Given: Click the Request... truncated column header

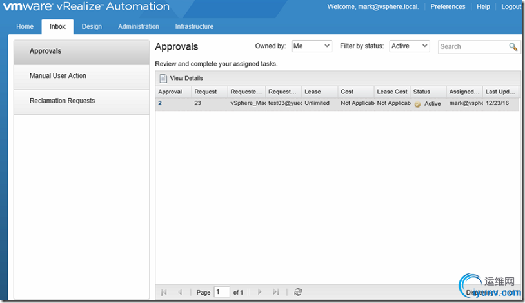Looking at the screenshot, I should [x=284, y=92].
